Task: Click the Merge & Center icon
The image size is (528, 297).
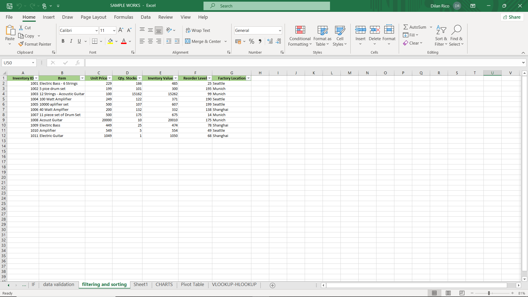Action: tap(188, 41)
